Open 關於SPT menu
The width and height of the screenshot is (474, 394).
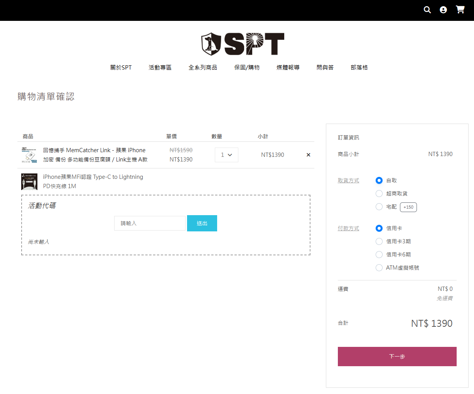click(121, 68)
